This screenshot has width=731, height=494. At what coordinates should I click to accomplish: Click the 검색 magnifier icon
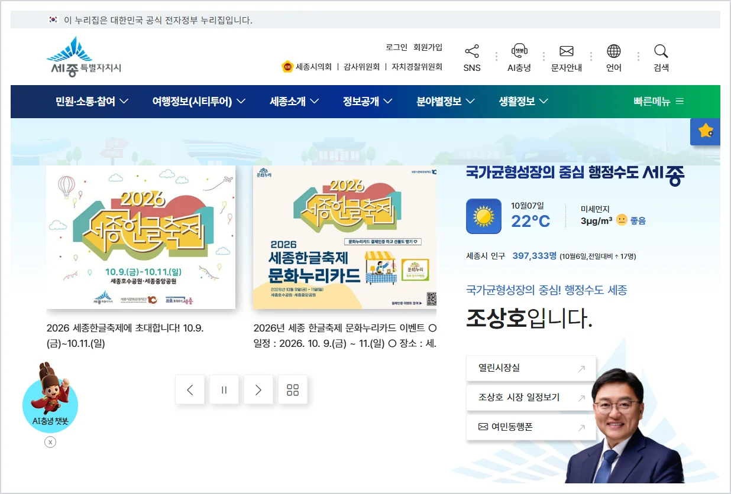[661, 51]
